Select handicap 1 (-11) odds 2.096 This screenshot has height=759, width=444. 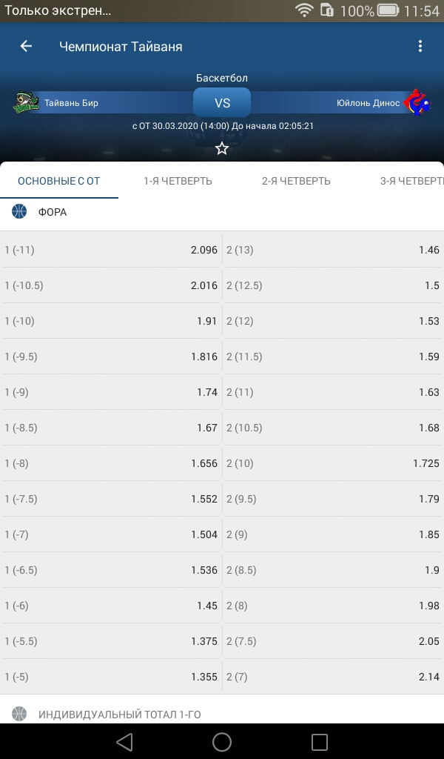tap(111, 250)
